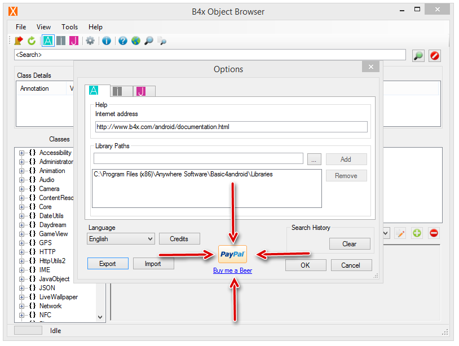Viewport: 459px width, 346px height.
Task: Expand the HttpUtils2 tree node
Action: pos(21,261)
